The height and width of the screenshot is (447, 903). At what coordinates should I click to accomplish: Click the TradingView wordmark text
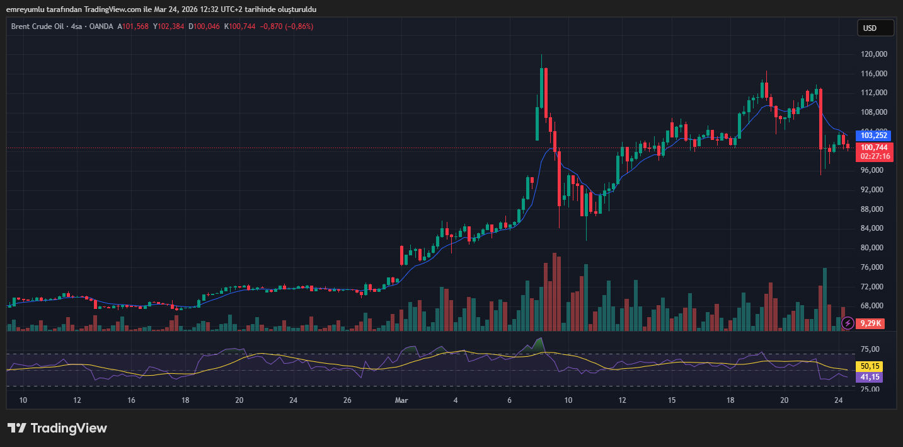tap(69, 428)
